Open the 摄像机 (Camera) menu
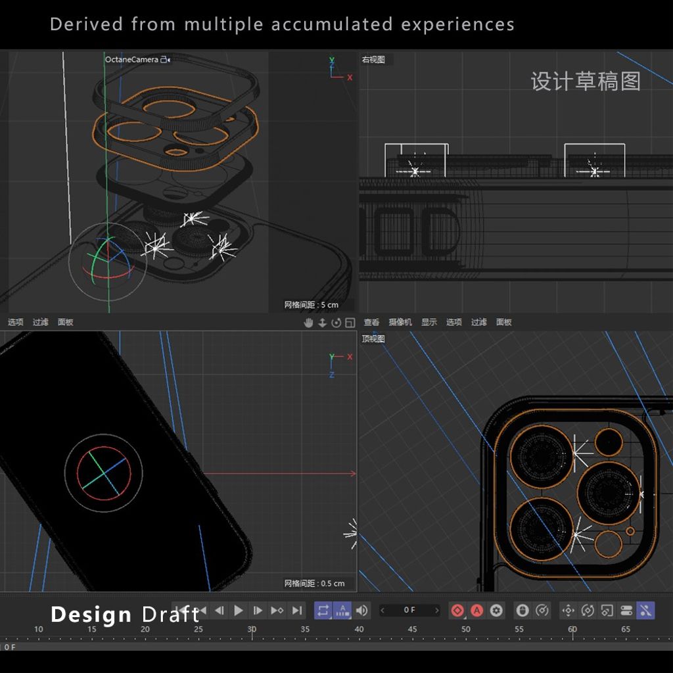Screen dimensions: 673x673 400,322
